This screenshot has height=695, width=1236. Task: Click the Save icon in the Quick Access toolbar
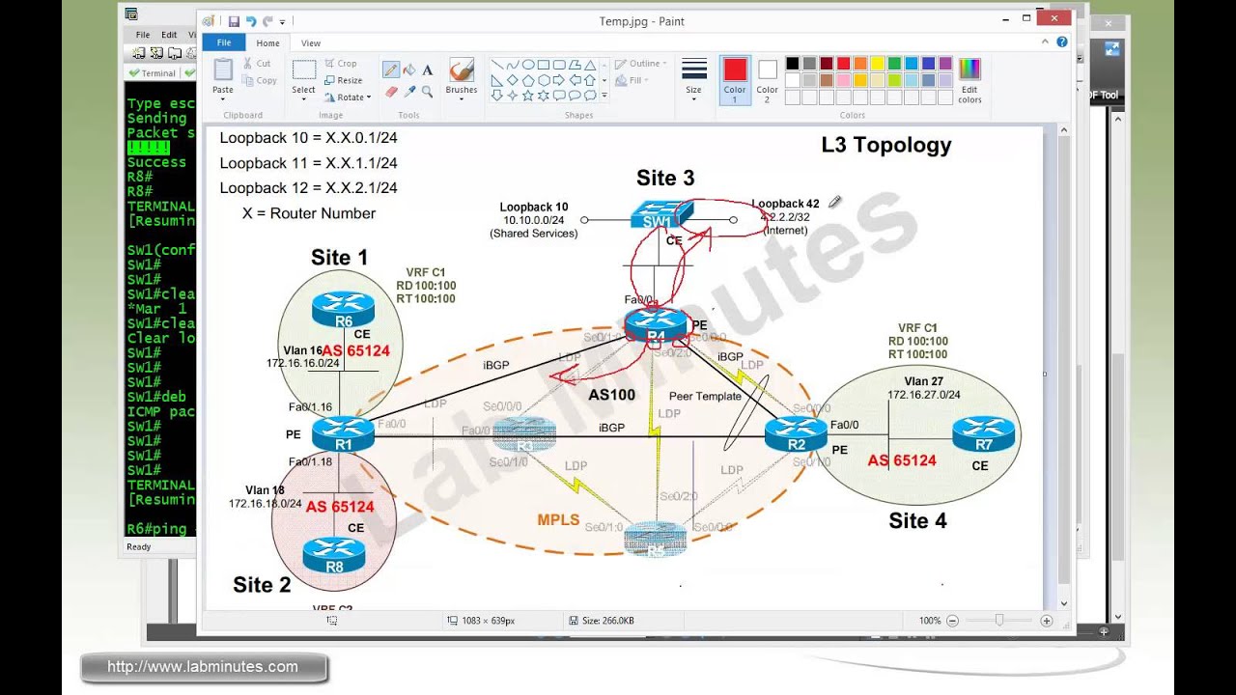[x=234, y=20]
